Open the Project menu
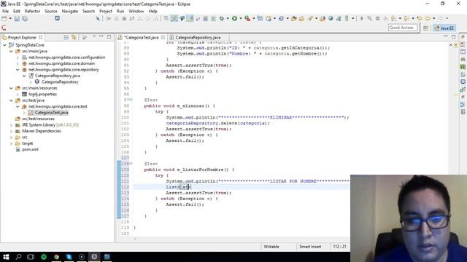Image resolution: width=467 pixels, height=262 pixels. tap(105, 11)
